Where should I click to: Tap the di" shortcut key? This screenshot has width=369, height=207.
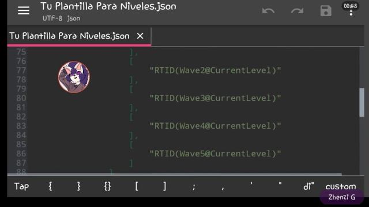(308, 186)
